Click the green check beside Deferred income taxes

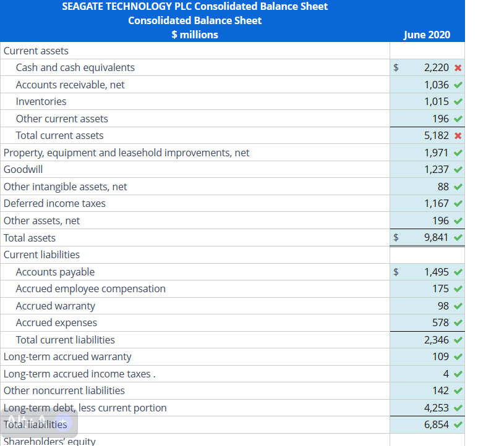tap(458, 203)
